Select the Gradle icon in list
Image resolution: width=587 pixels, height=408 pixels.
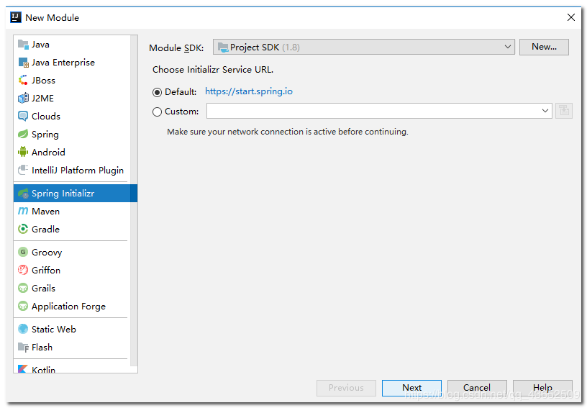[23, 230]
